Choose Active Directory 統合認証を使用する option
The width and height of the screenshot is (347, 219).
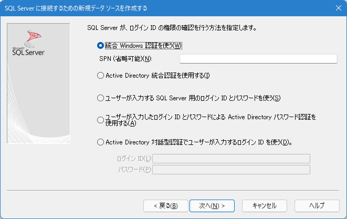(x=101, y=76)
